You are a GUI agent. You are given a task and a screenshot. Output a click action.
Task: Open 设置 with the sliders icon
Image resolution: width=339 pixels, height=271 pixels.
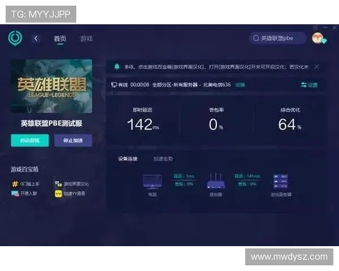pos(309,85)
